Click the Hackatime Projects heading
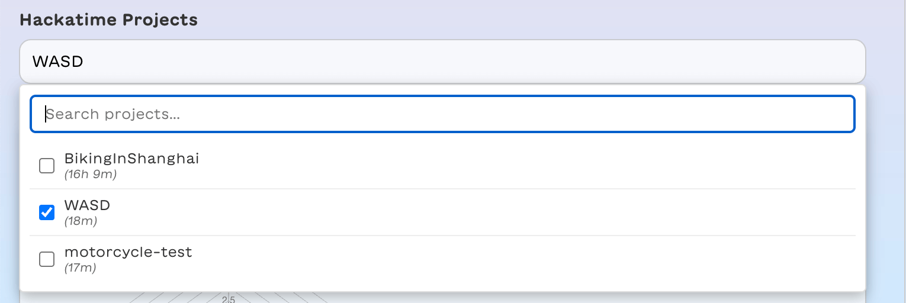This screenshot has height=303, width=906. click(108, 20)
